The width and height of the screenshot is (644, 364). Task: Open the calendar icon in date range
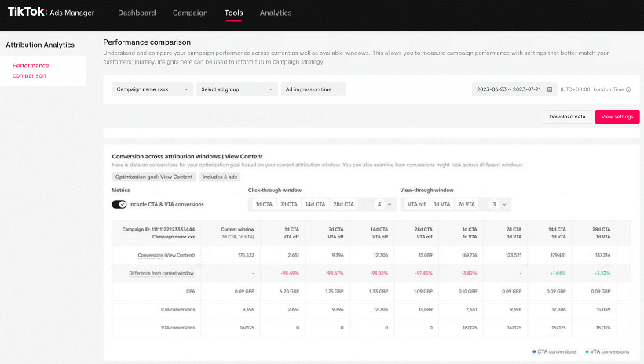[550, 89]
